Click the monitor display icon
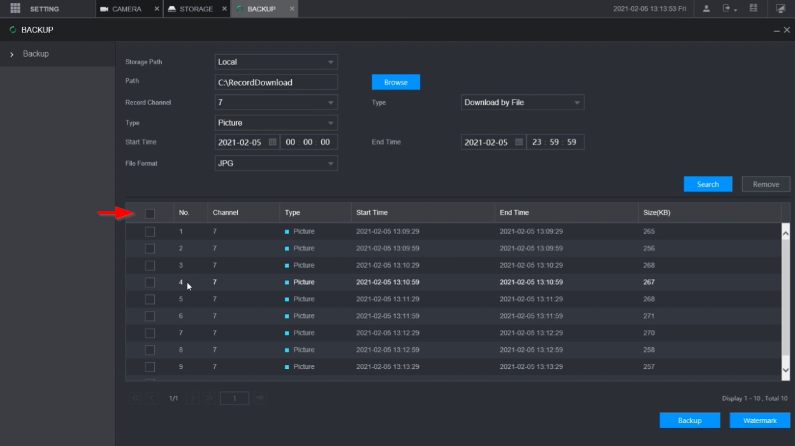This screenshot has height=446, width=795. (780, 9)
